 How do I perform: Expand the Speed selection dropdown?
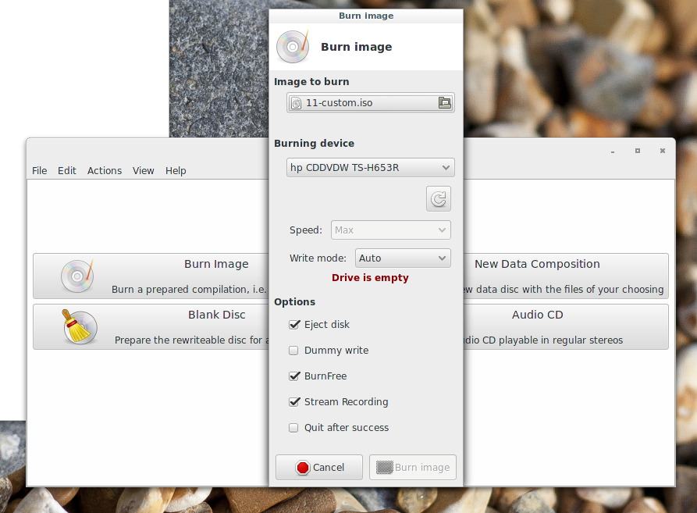pos(390,230)
